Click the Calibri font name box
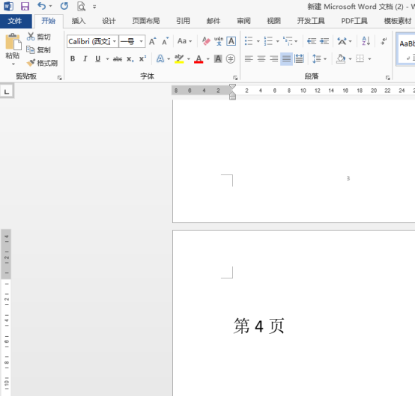Image resolution: width=415 pixels, height=396 pixels. (89, 41)
